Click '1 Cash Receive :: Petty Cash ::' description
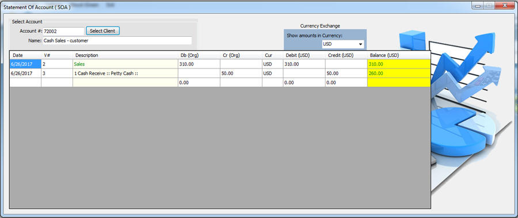 point(125,73)
